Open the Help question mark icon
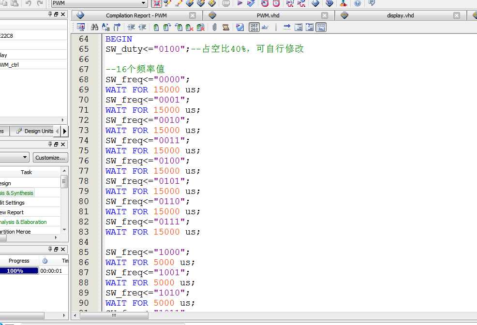477x325 pixels. pos(358,3)
